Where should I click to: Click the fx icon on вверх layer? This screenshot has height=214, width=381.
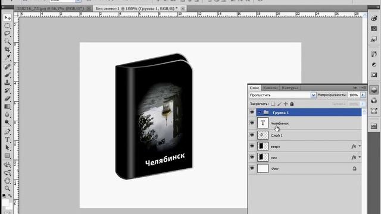354,146
